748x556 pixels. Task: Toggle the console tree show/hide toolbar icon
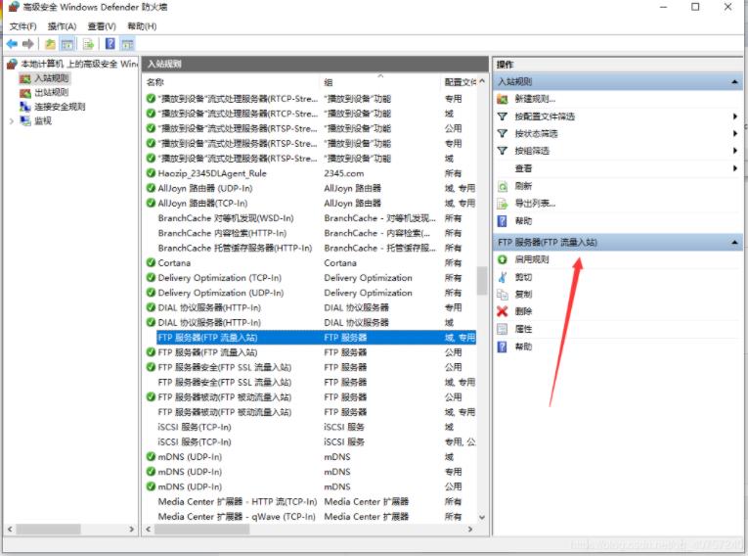(67, 44)
